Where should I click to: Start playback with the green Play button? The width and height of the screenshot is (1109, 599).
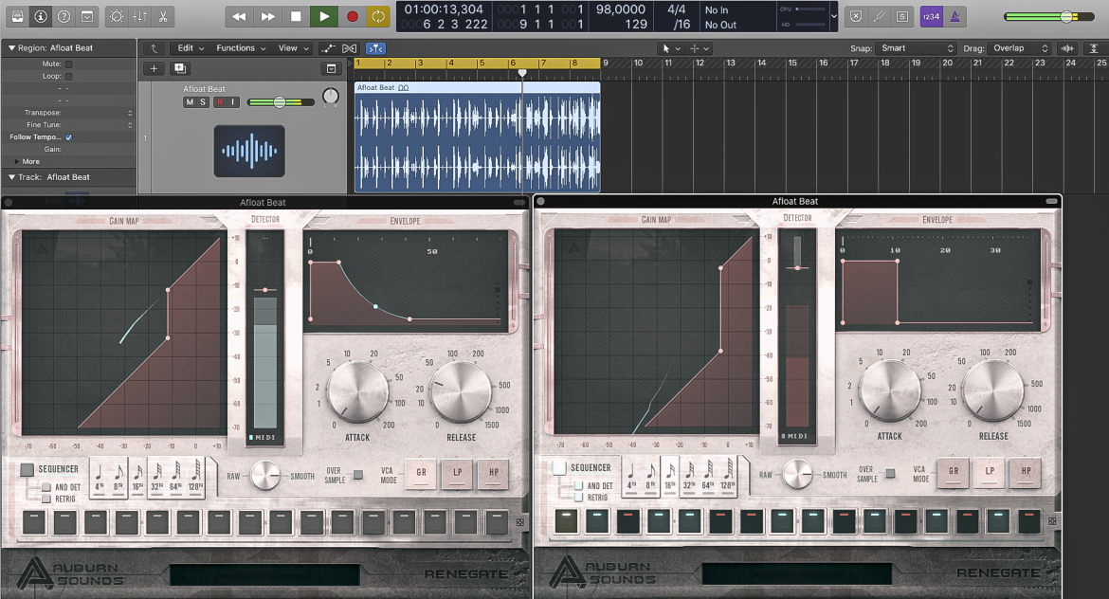pyautogui.click(x=324, y=16)
